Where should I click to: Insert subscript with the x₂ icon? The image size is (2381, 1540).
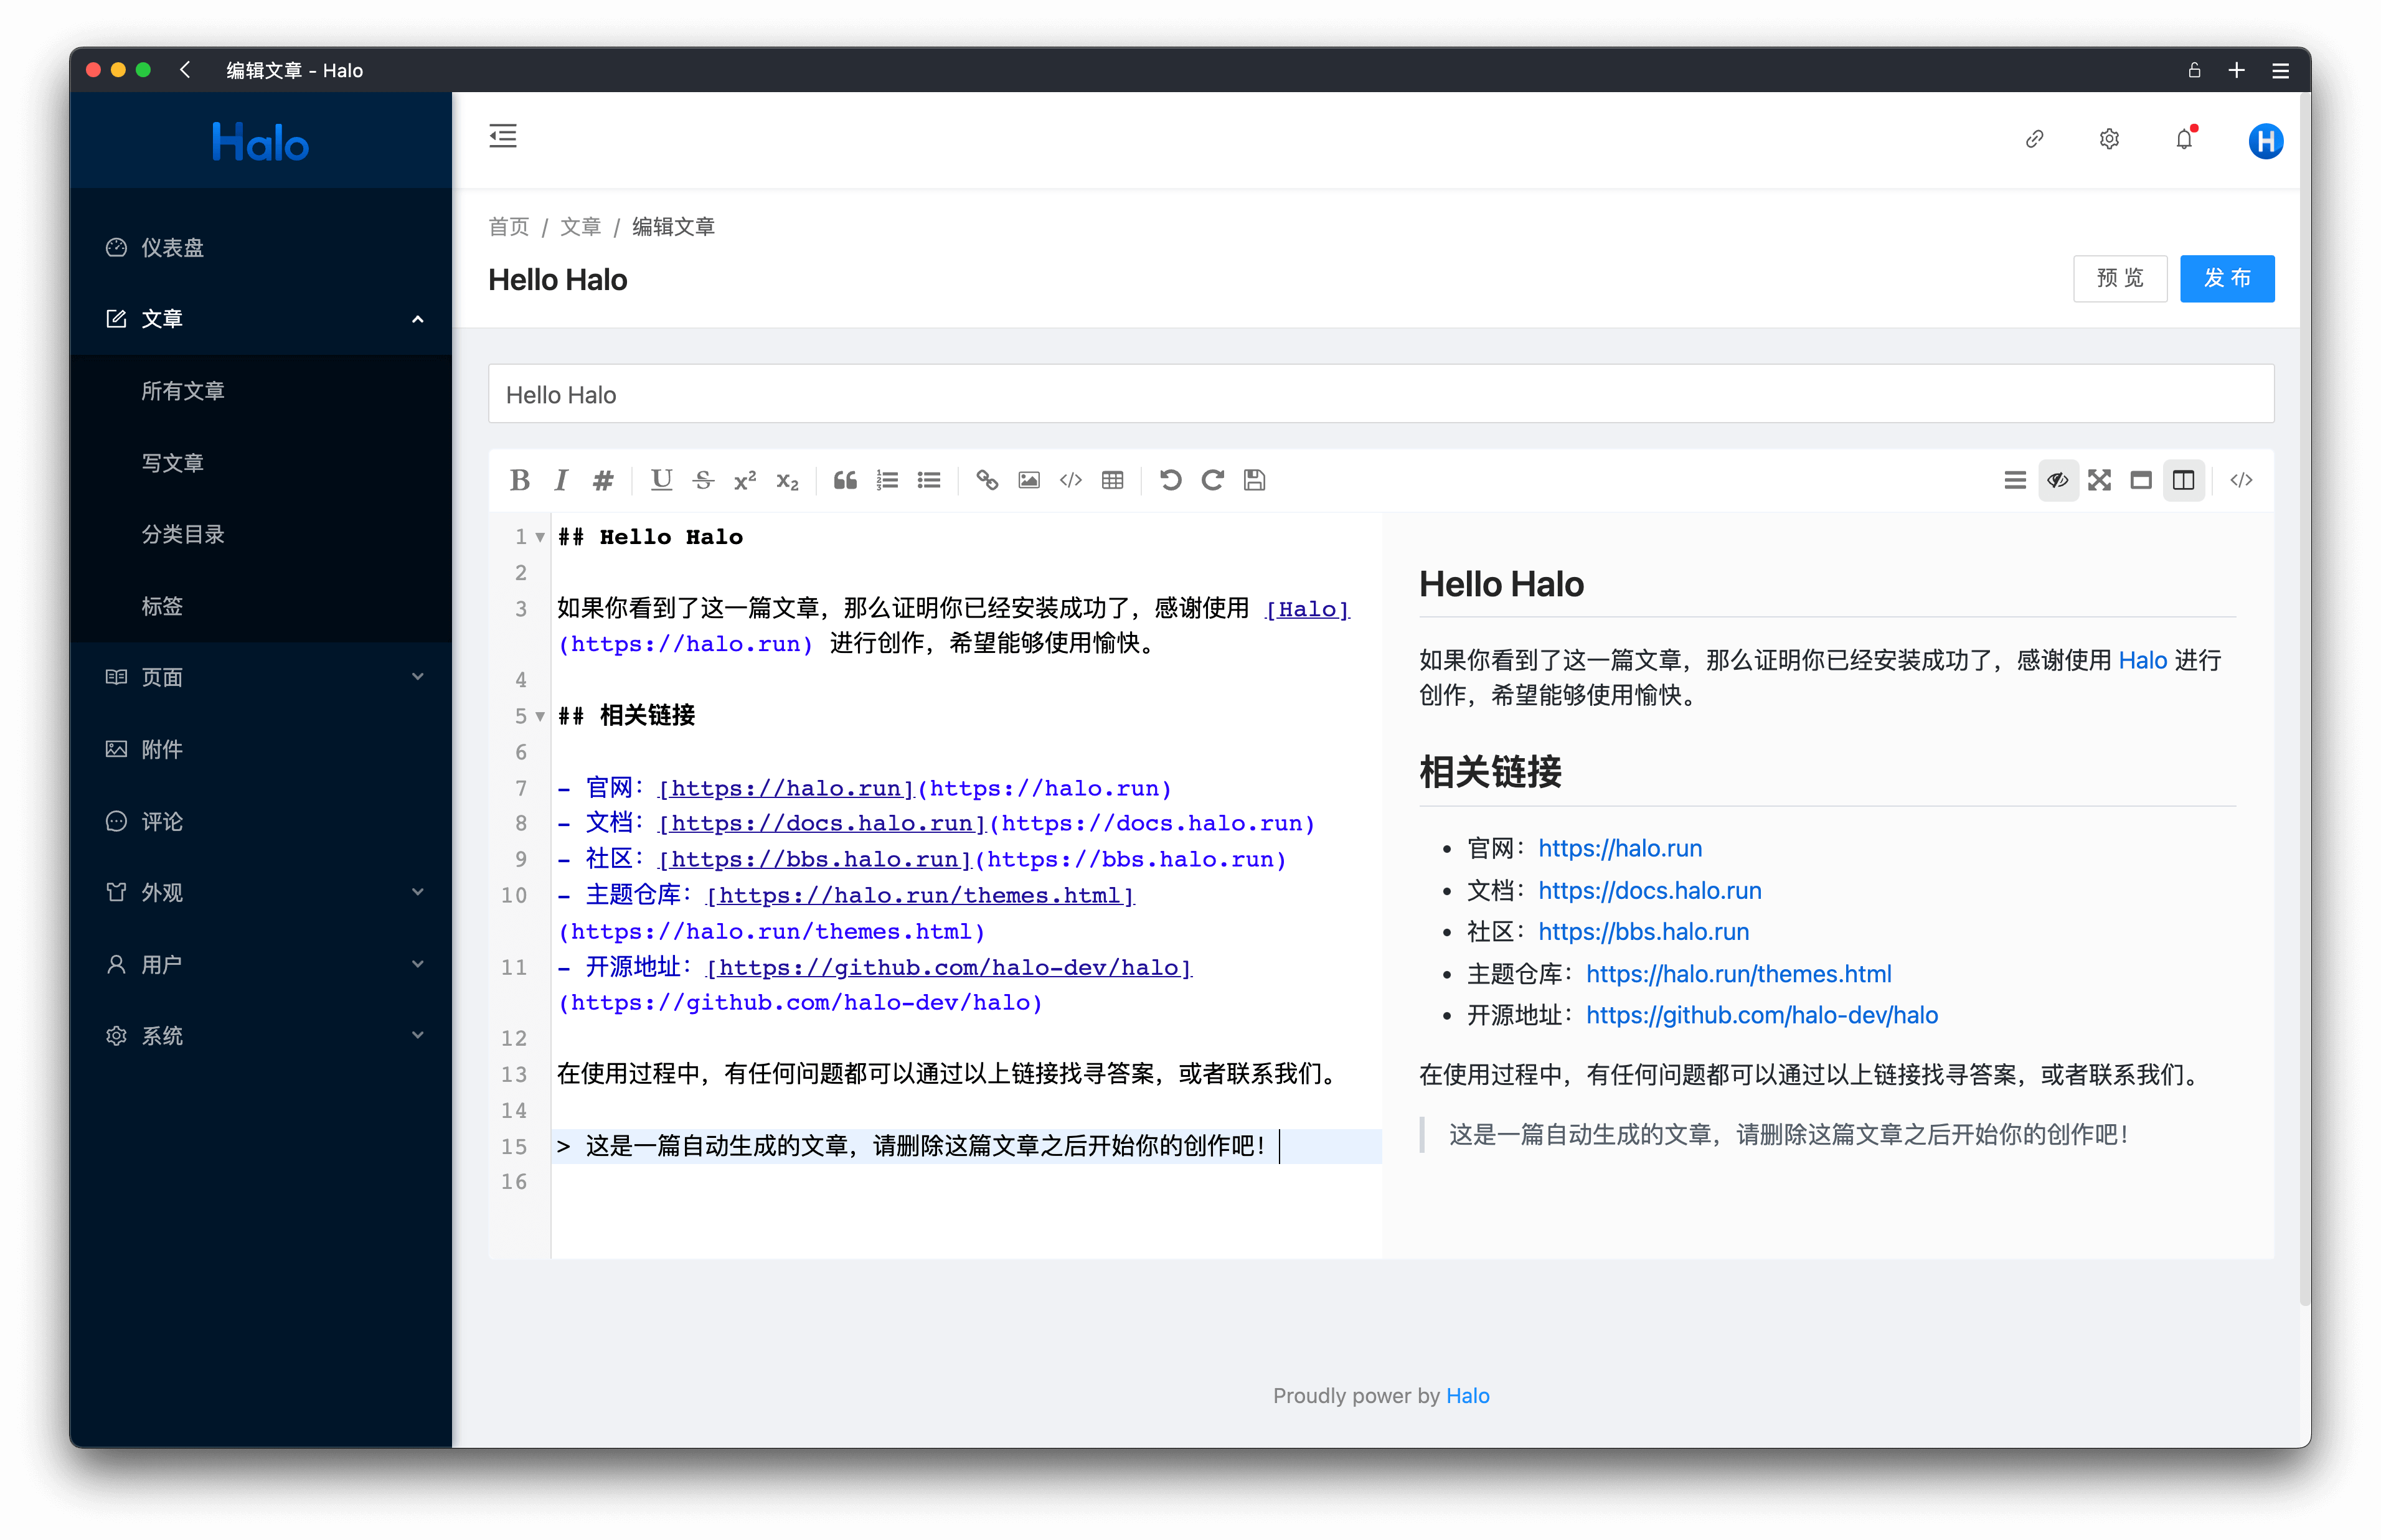787,480
